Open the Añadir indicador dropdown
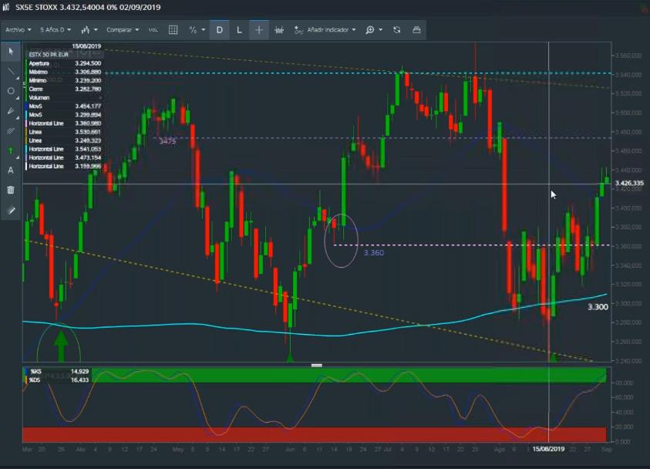 pyautogui.click(x=325, y=30)
